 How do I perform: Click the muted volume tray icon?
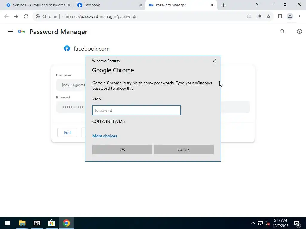[x=267, y=223]
